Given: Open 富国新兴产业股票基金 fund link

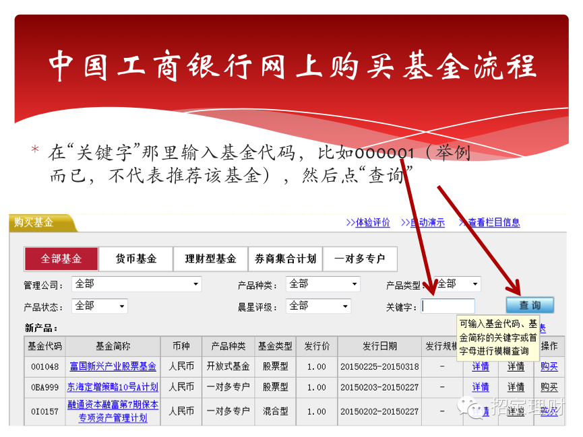Looking at the screenshot, I should coord(113,366).
